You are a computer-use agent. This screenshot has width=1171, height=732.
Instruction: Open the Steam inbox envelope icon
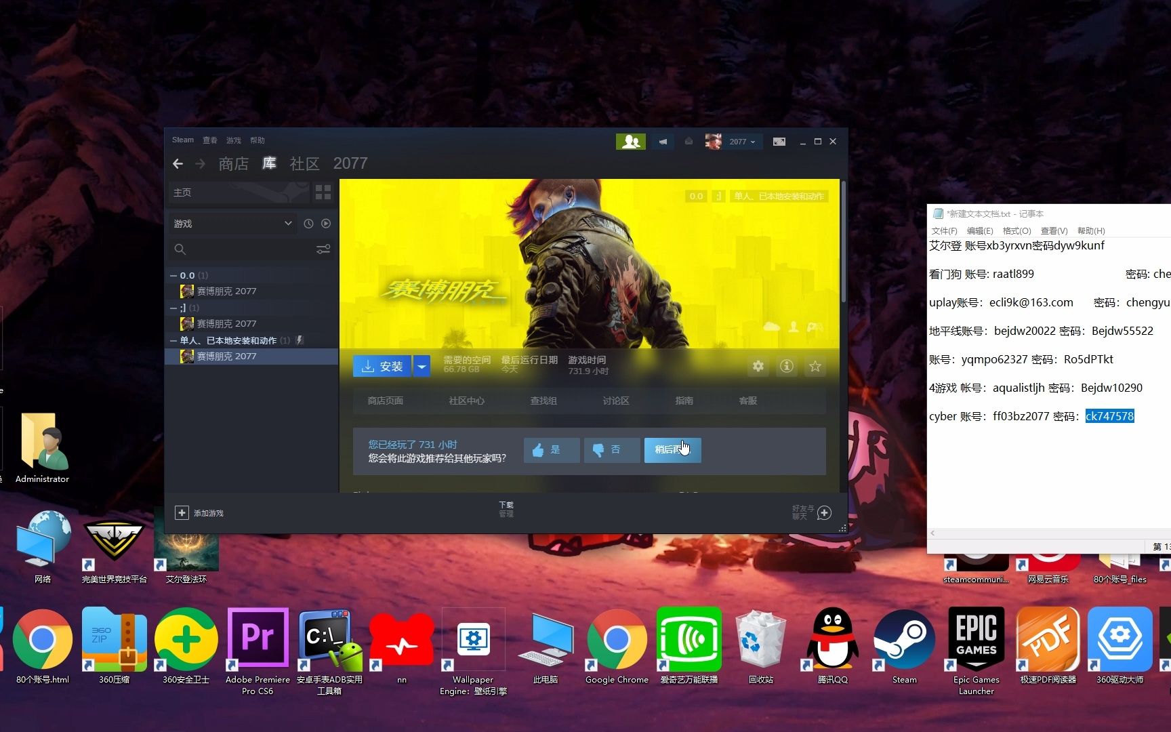tap(689, 142)
